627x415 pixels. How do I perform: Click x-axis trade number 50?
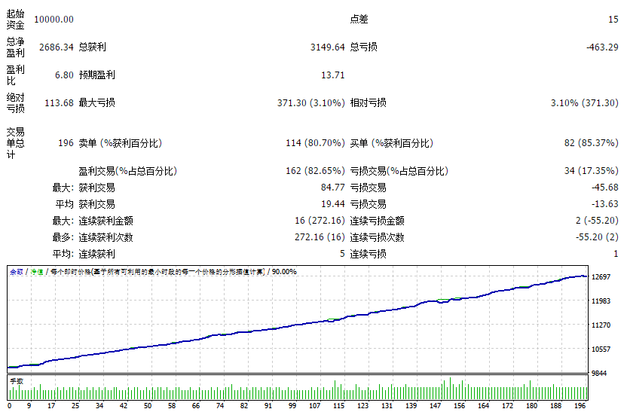click(x=148, y=405)
